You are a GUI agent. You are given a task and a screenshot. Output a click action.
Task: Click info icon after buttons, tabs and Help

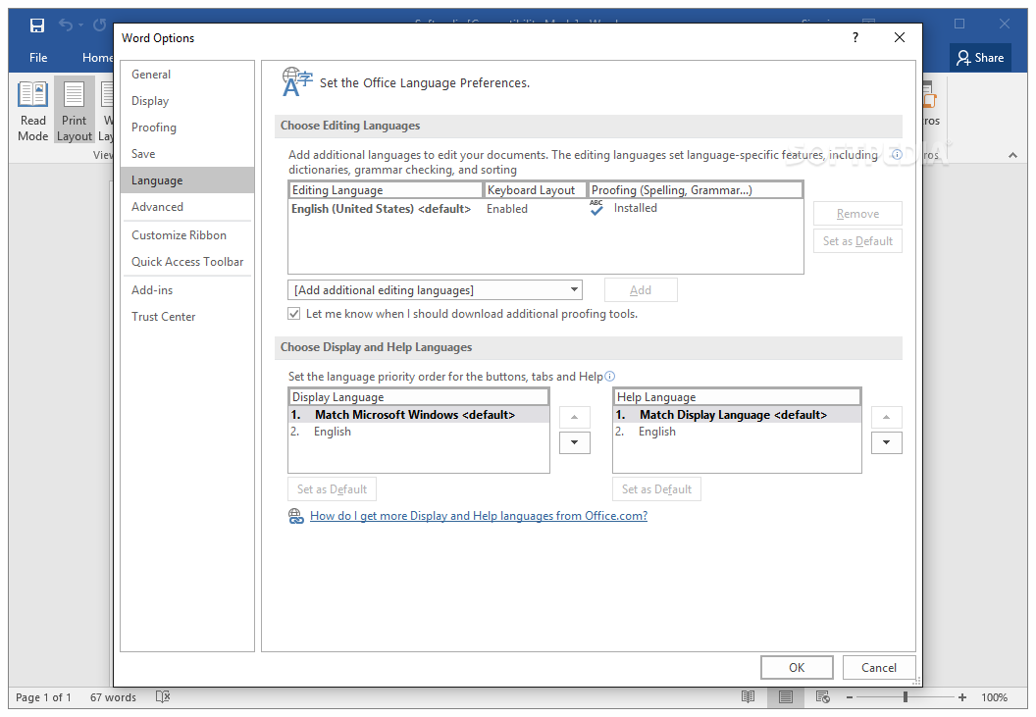(610, 376)
